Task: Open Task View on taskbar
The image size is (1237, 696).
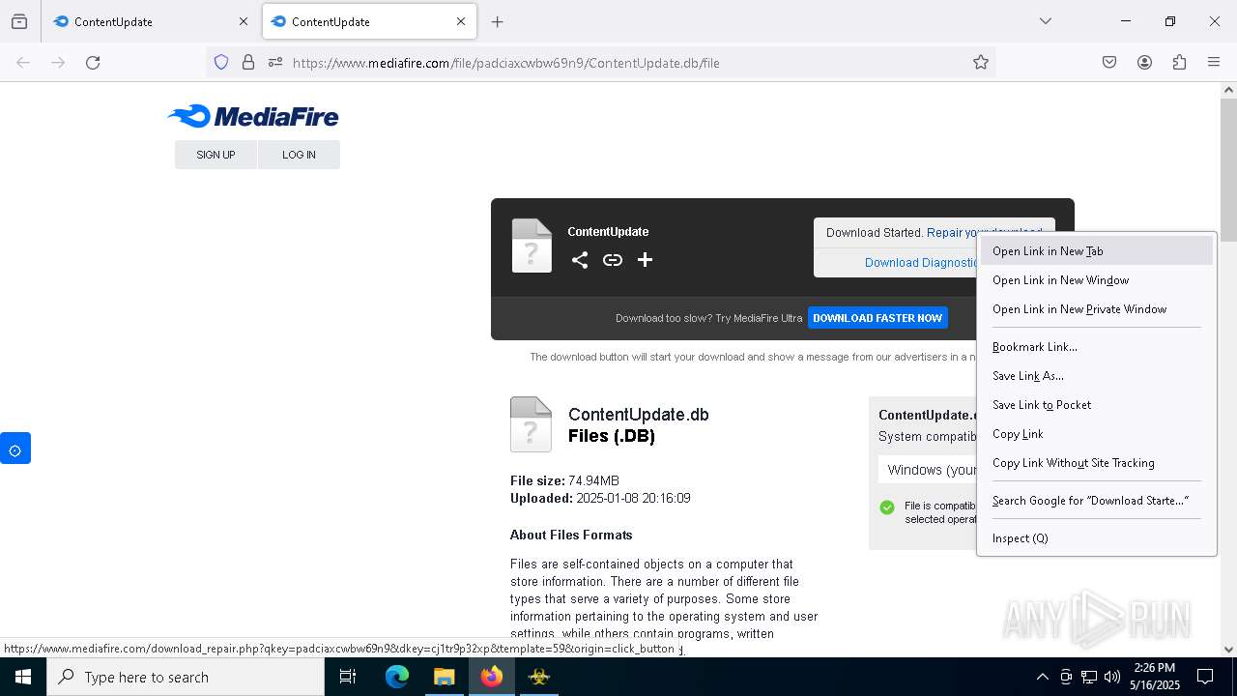Action: click(x=348, y=677)
